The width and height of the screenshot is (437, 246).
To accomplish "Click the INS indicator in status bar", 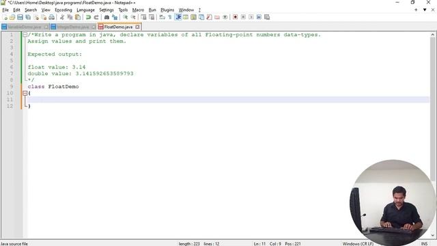I will [424, 243].
